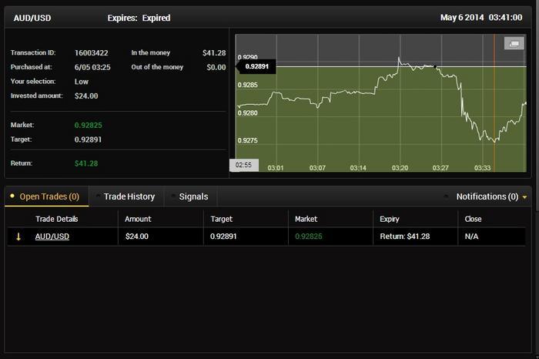Click the Amount column header
The height and width of the screenshot is (359, 539).
click(x=138, y=219)
